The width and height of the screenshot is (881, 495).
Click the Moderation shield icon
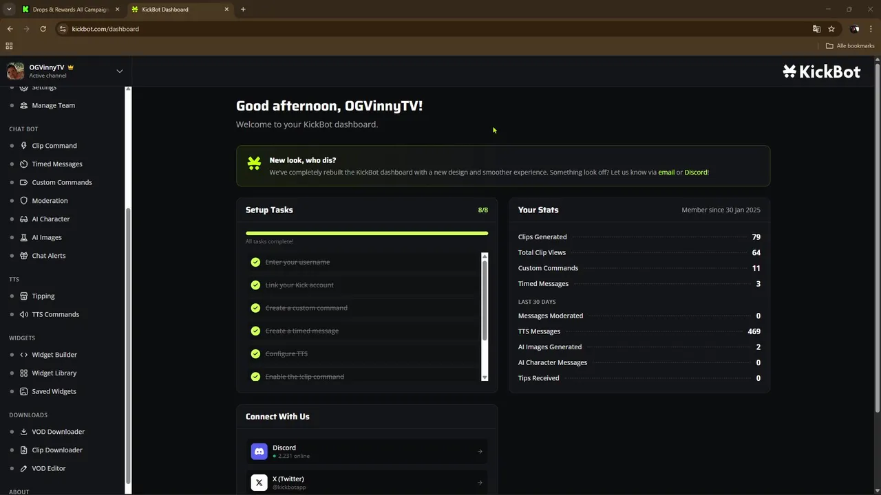point(24,201)
